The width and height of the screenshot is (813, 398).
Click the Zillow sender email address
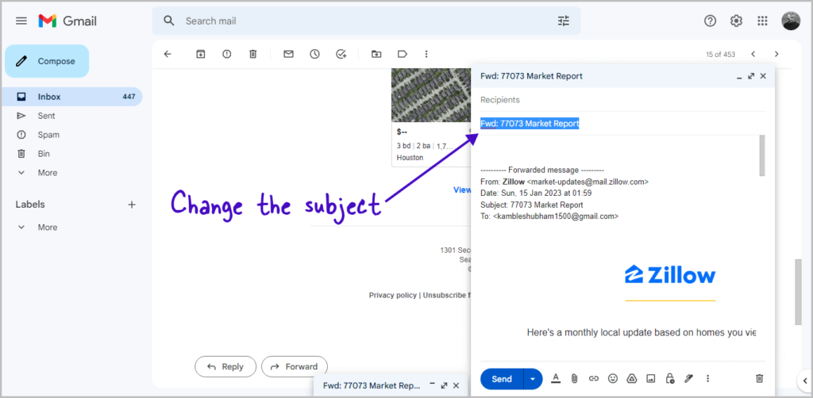[588, 182]
